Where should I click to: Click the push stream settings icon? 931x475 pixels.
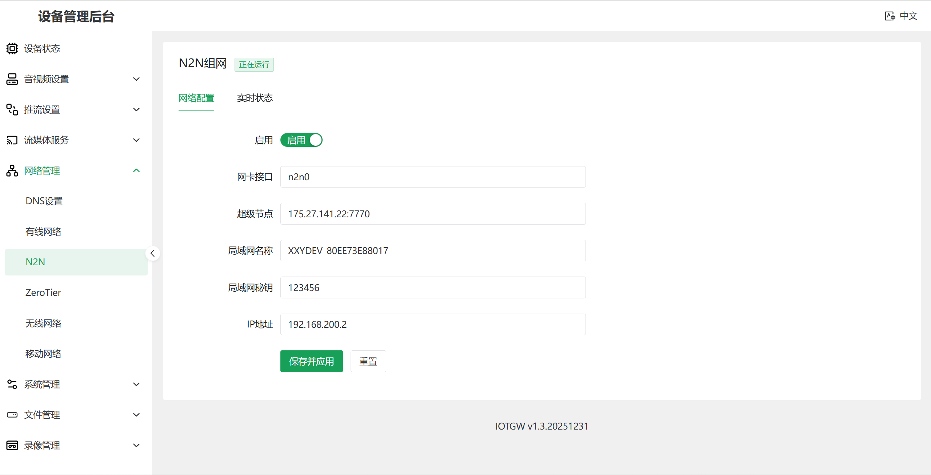pos(12,109)
